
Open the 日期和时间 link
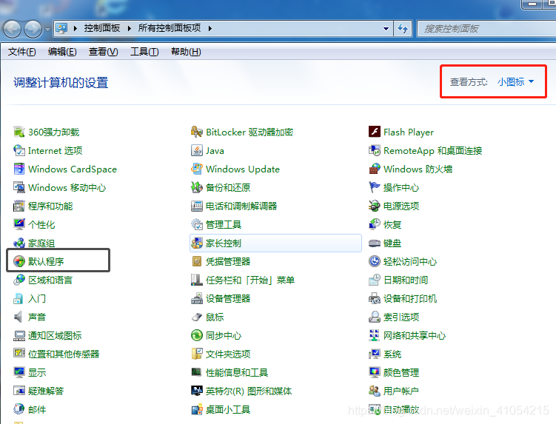click(x=406, y=280)
